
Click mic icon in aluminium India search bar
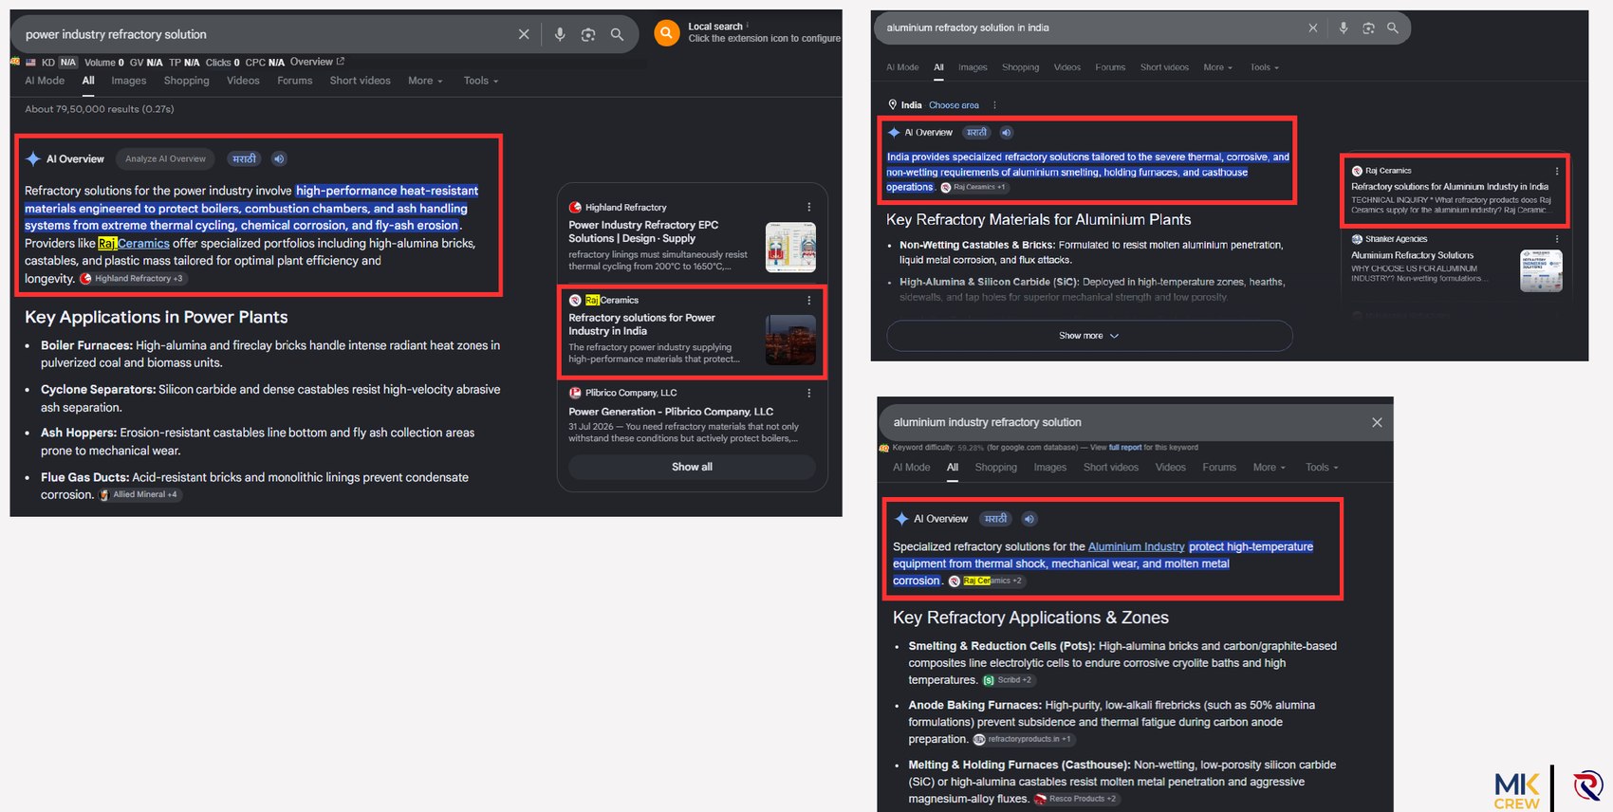[x=1344, y=28]
